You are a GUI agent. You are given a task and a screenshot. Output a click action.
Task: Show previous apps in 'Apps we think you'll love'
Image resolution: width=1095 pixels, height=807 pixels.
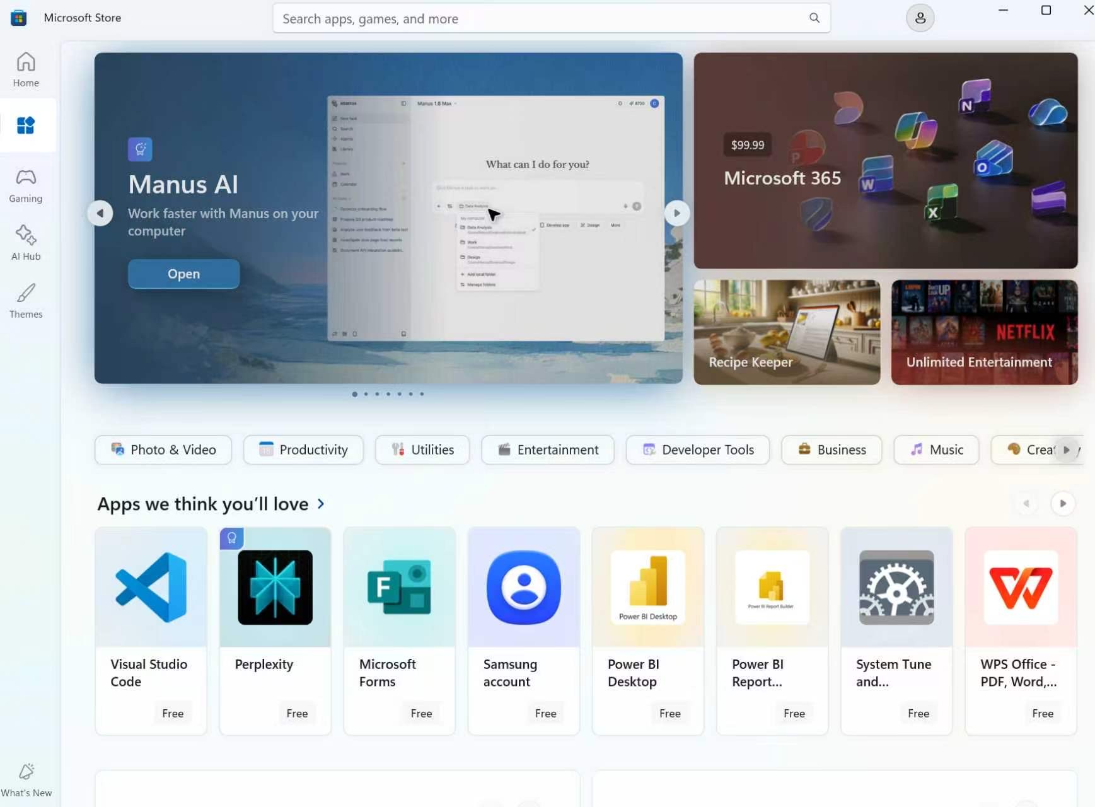click(1026, 504)
